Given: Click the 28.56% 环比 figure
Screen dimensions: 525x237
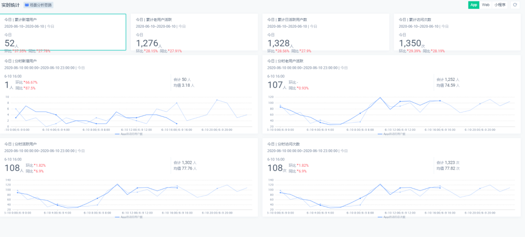Looking at the screenshot, I should coord(282,51).
